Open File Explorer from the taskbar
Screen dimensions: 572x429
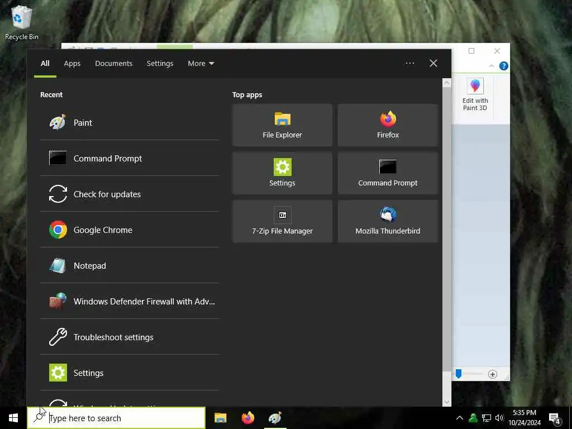(x=220, y=418)
